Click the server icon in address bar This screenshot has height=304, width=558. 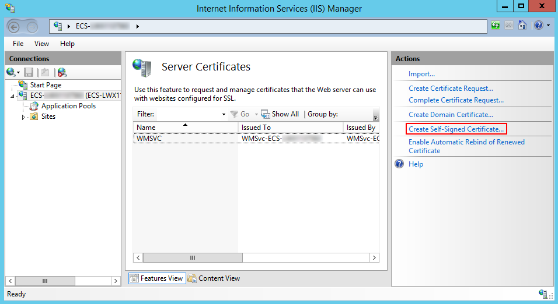click(58, 26)
